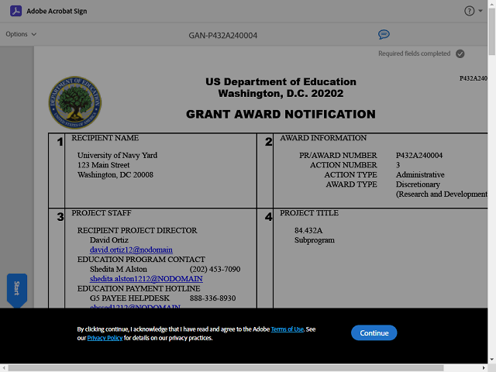Image resolution: width=496 pixels, height=372 pixels.
Task: Click the vertical scrollbar thumb
Action: [492, 32]
